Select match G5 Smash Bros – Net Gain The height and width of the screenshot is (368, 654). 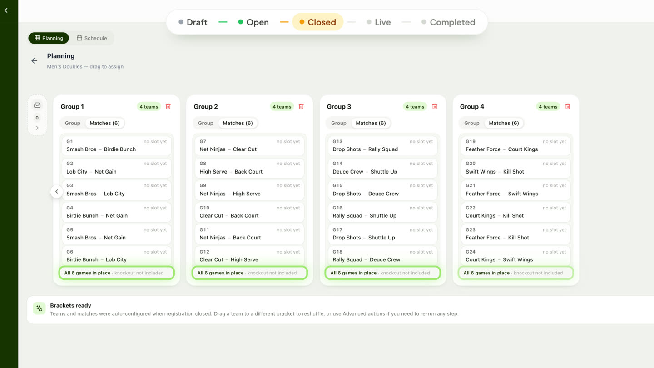tap(117, 234)
